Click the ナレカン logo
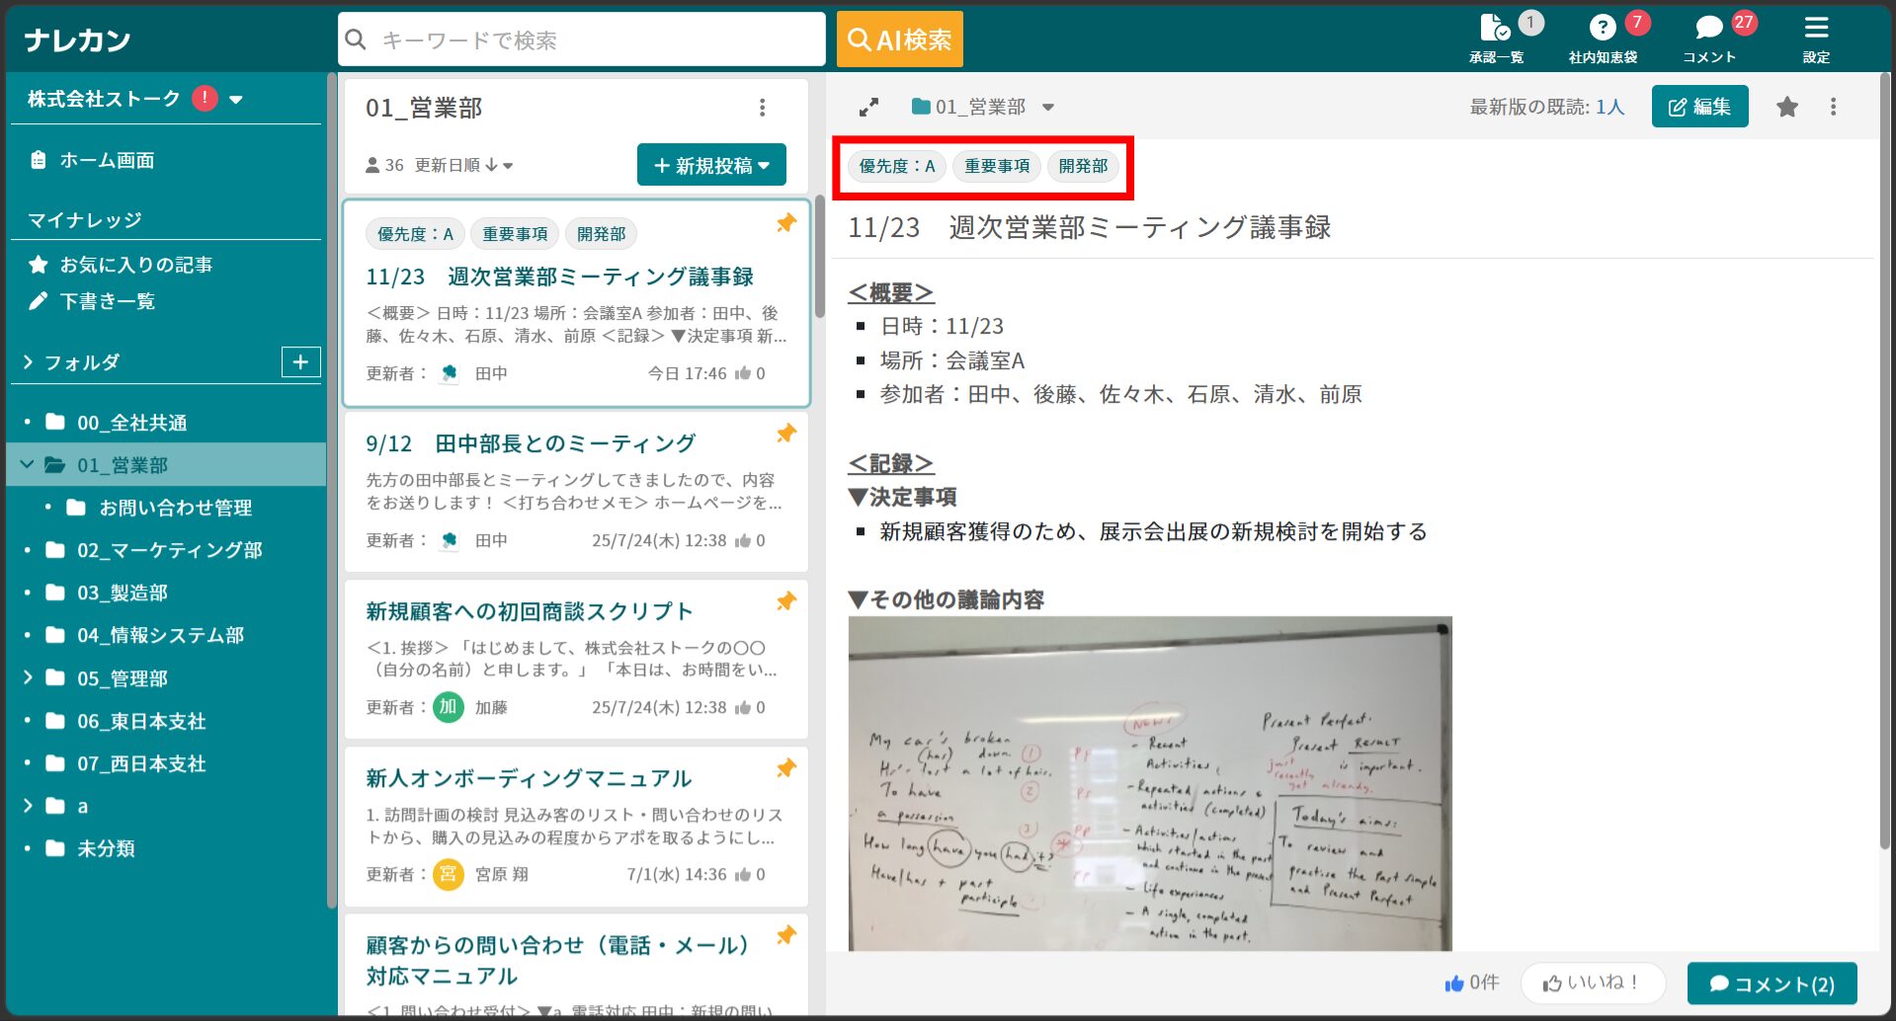Screen dimensions: 1896x1021 78,39
